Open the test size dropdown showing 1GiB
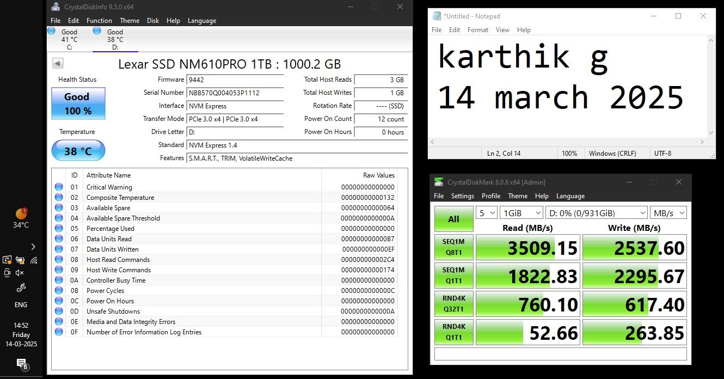The height and width of the screenshot is (379, 724). (x=522, y=212)
